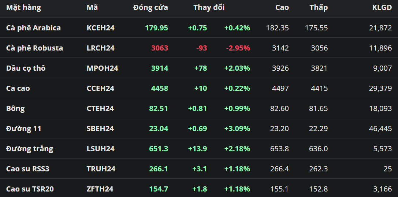This screenshot has width=398, height=197.
Task: Select the "Thay đổi" column header
Action: pos(209,8)
